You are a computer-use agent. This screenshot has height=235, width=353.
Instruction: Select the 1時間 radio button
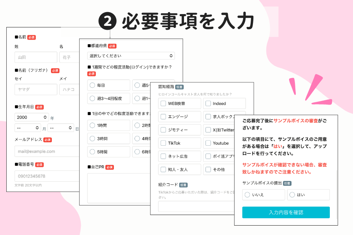[x=92, y=125]
